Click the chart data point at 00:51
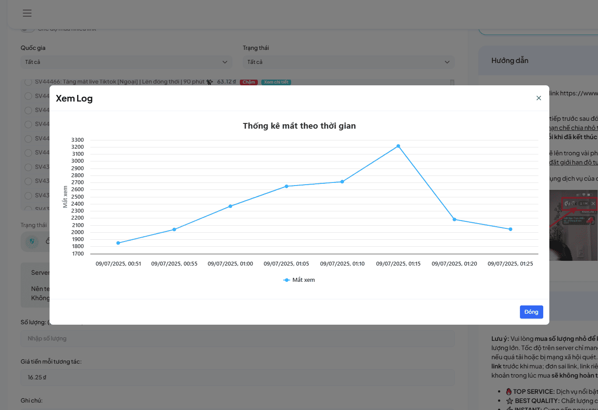This screenshot has height=410, width=598. 118,243
